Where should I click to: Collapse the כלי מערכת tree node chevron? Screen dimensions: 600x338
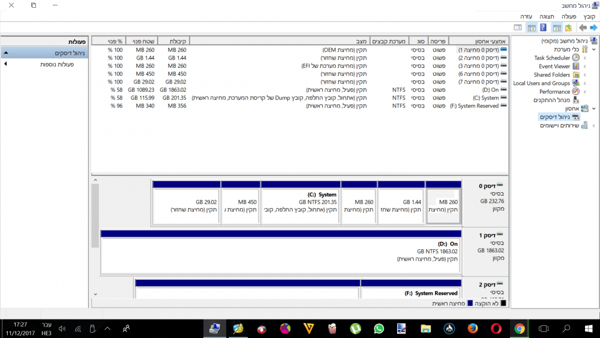(x=594, y=49)
